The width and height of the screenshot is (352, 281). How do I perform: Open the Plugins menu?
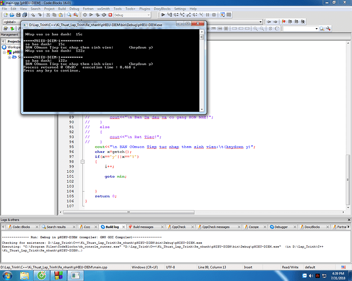click(145, 9)
